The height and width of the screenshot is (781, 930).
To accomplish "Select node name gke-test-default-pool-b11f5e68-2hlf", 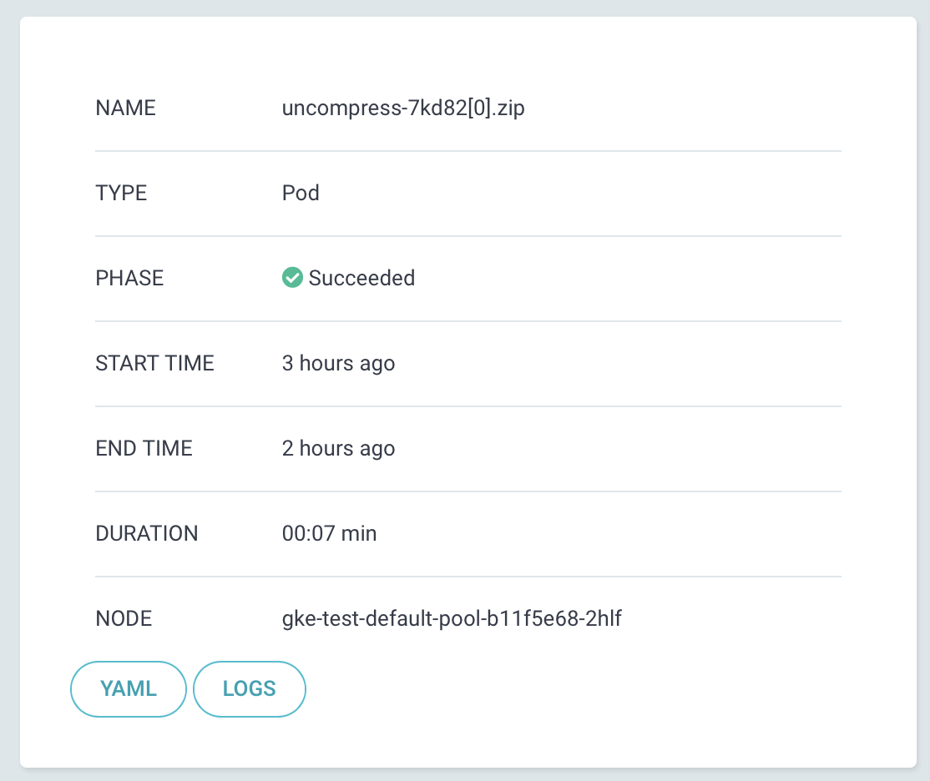I will [453, 618].
